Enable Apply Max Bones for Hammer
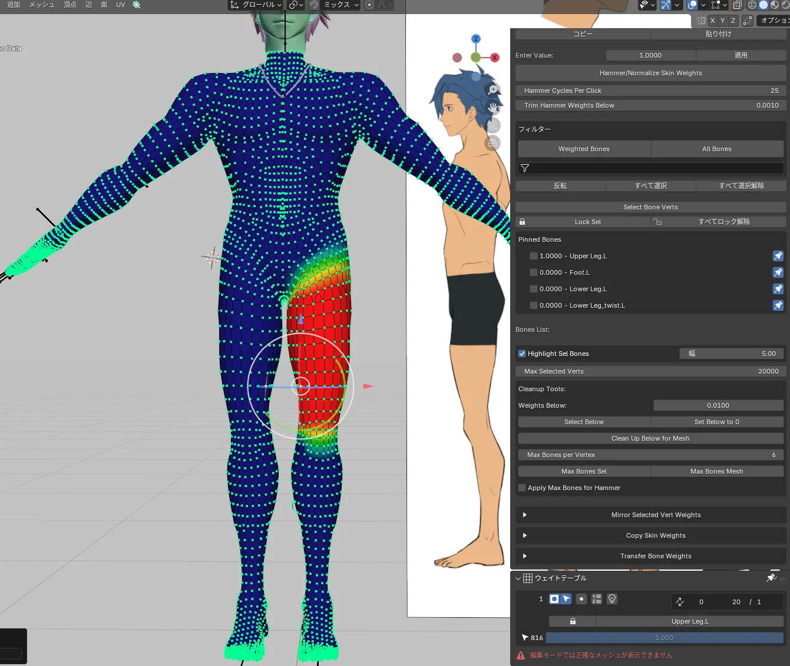The height and width of the screenshot is (666, 790). click(522, 488)
